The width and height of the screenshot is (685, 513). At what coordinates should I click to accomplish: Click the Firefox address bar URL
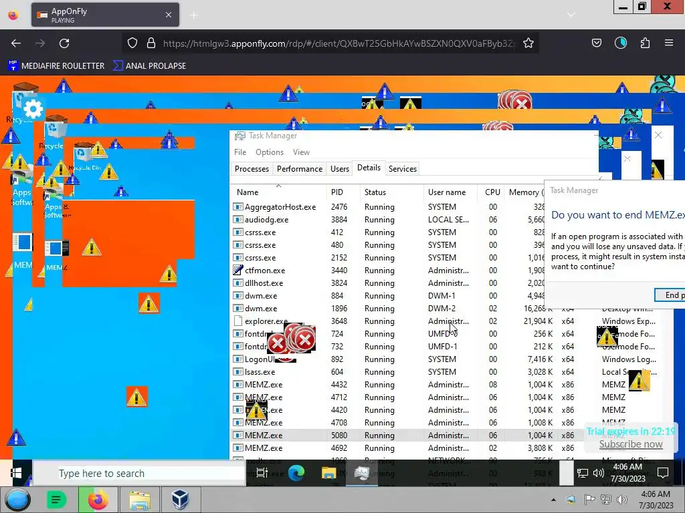tap(339, 43)
